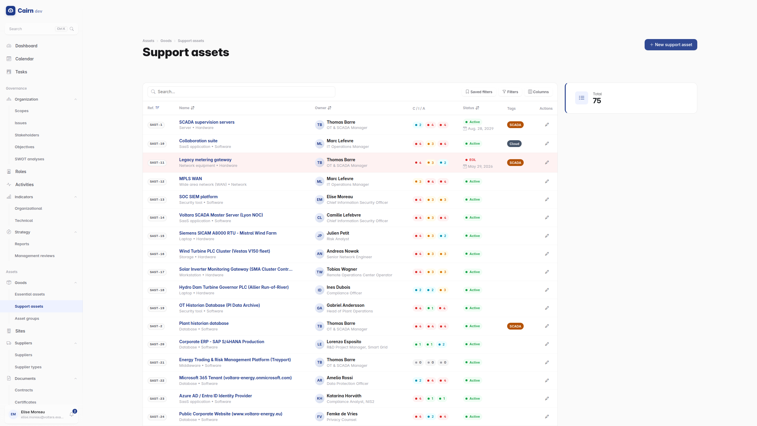This screenshot has width=757, height=426.
Task: Click New support asset button
Action: click(671, 45)
